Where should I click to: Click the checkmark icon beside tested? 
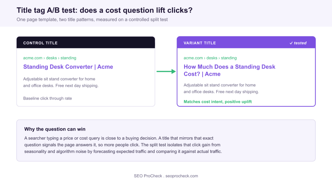click(291, 43)
